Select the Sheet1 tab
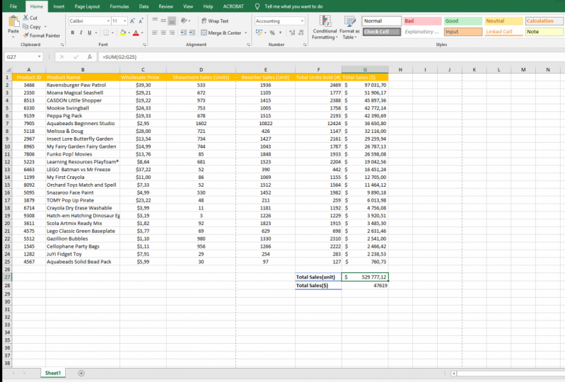The width and height of the screenshot is (565, 382). 53,373
